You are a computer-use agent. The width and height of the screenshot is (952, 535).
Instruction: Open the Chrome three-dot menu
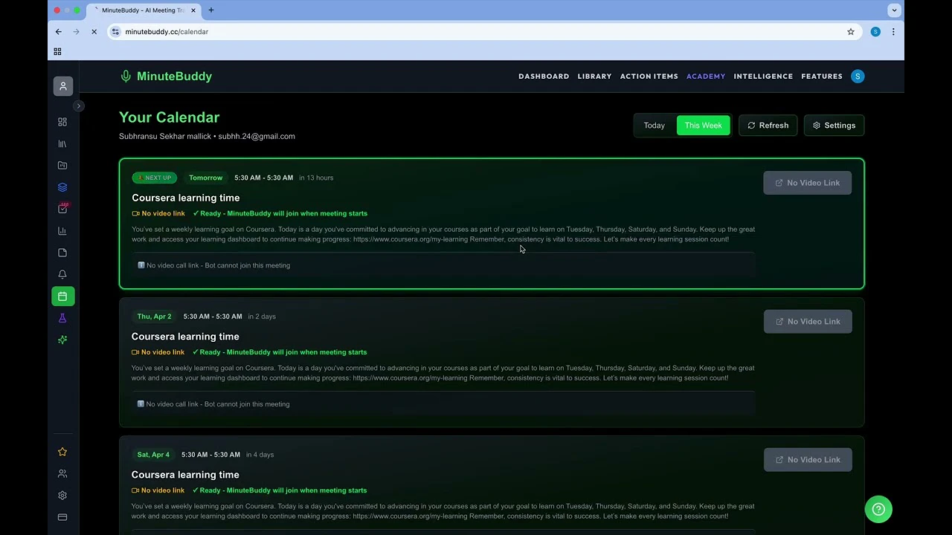click(x=893, y=32)
